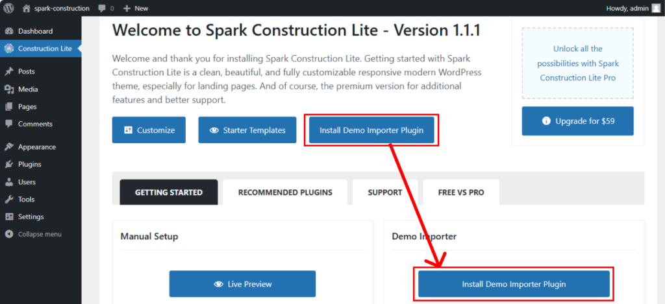Open the spark-construction site home icon
This screenshot has width=665, height=304.
[26, 8]
